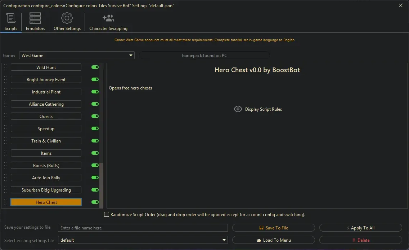409x250 pixels.
Task: Select the Hero Chest script
Action: (46, 202)
